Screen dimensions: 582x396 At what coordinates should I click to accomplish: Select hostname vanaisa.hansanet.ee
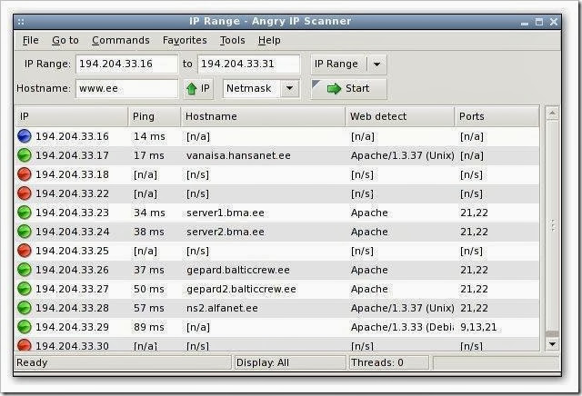coord(238,155)
